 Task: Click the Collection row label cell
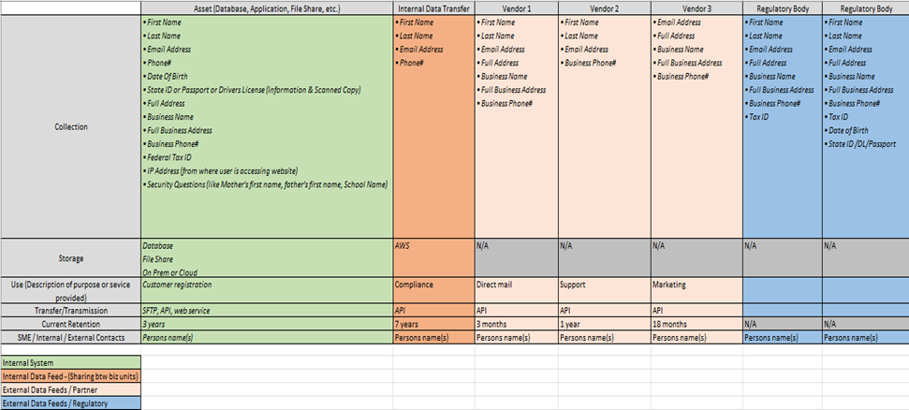(70, 126)
